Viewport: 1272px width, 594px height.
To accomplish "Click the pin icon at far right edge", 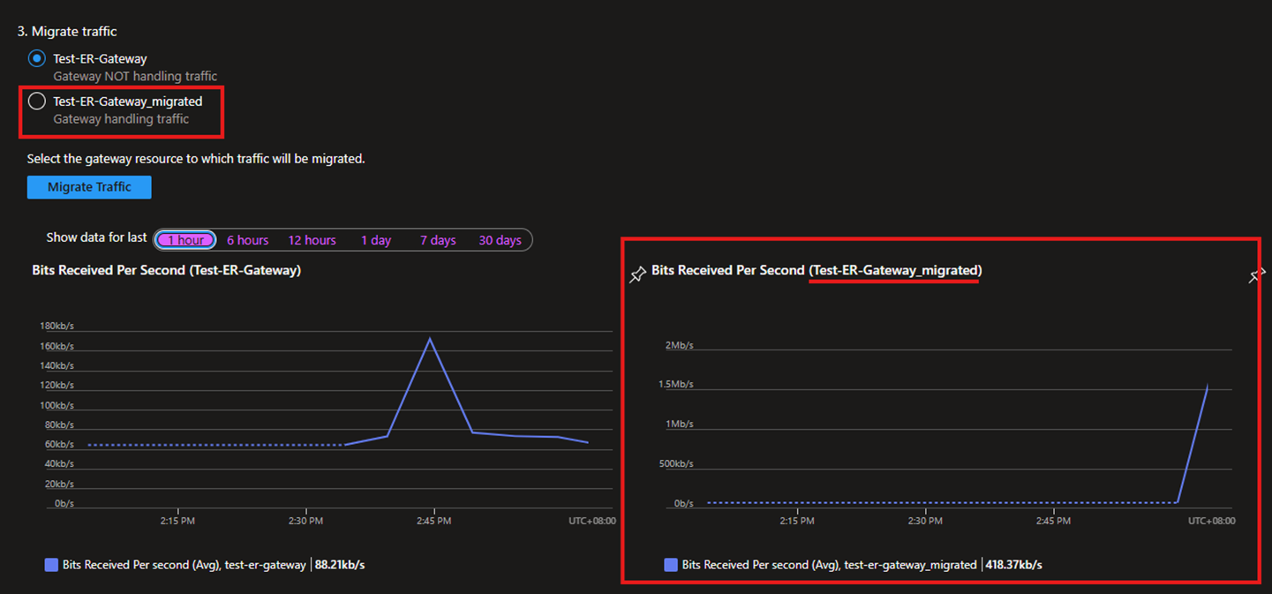I will pos(1256,276).
